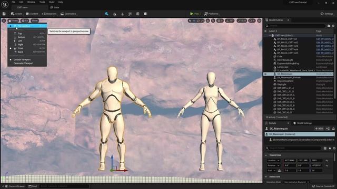Open the File menu
The image size is (337, 189).
13,2
